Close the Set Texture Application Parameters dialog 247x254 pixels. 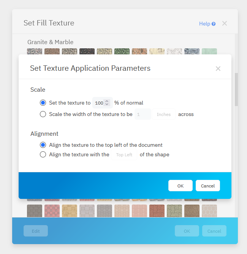[218, 69]
